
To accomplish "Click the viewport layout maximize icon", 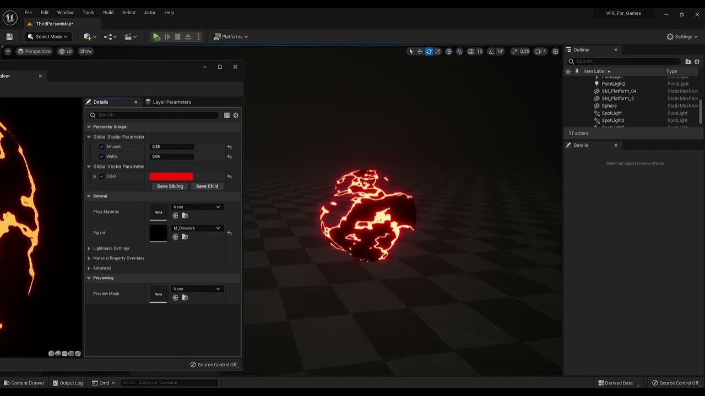I will pyautogui.click(x=555, y=51).
